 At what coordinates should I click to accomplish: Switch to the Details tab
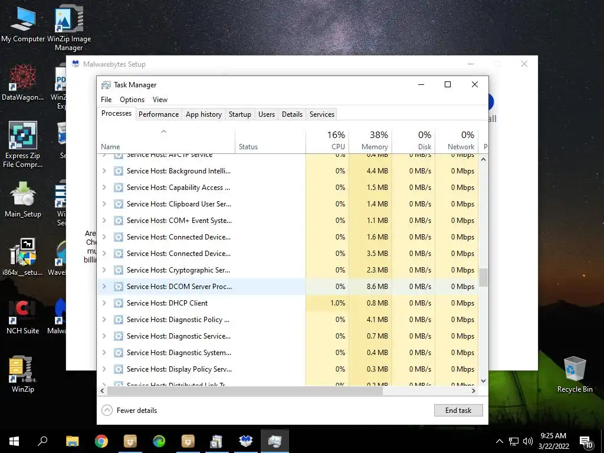coord(292,114)
